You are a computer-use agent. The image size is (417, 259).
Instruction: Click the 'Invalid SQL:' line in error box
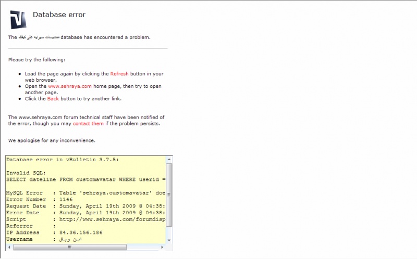[26, 173]
